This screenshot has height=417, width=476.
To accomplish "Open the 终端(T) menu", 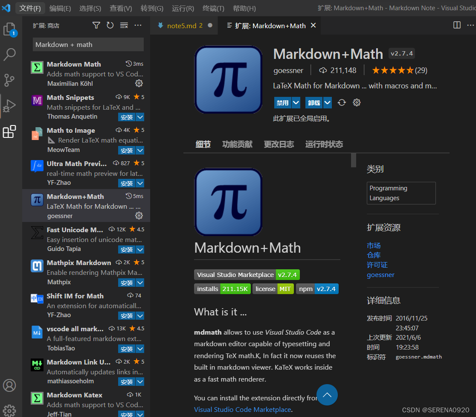I will [213, 8].
